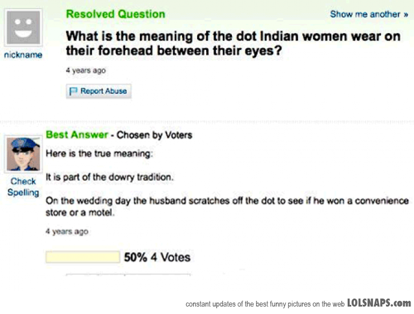The image size is (414, 314).
Task: Click the flag icon beside Report Abuse
Action: tap(73, 91)
